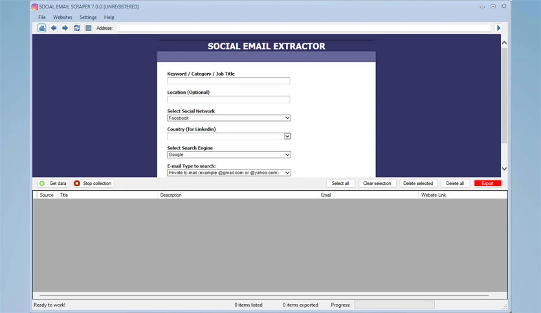541x313 pixels.
Task: Click the horizontal scrollbar under results table
Action: pos(264,296)
